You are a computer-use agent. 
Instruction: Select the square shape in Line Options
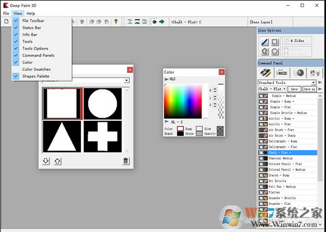coord(275,42)
